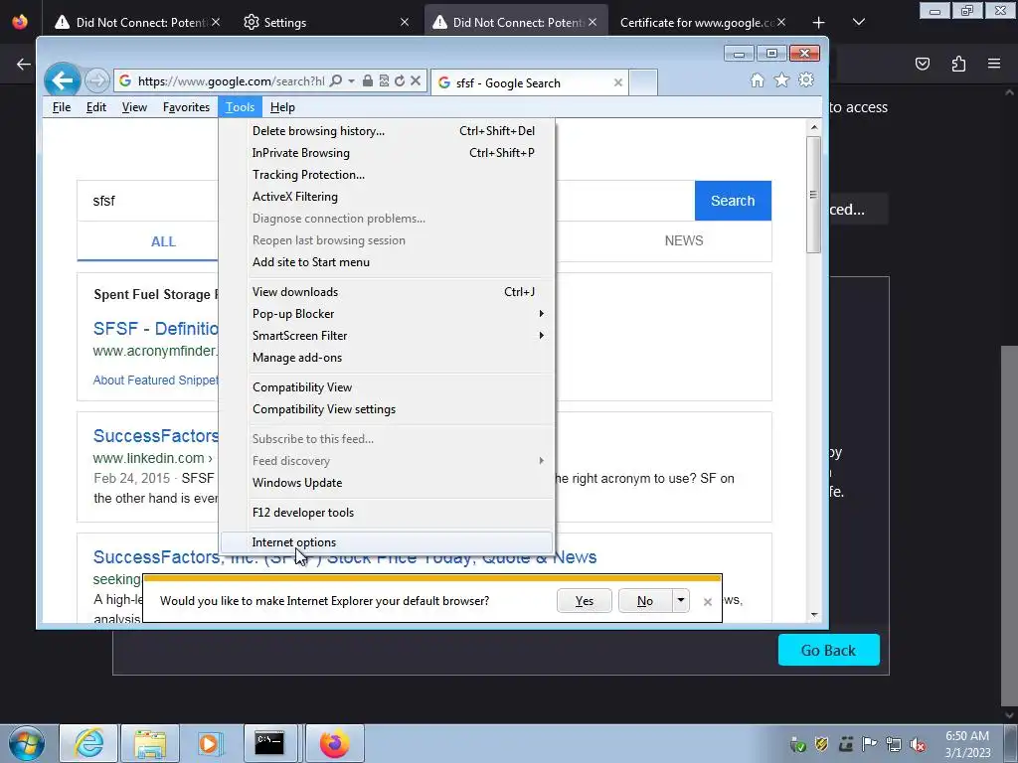The width and height of the screenshot is (1018, 763).
Task: Click the IE back arrow button
Action: (x=63, y=81)
